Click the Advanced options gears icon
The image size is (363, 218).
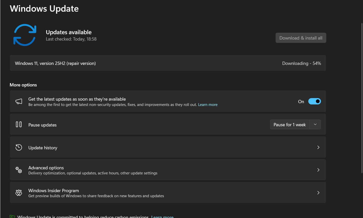click(19, 170)
